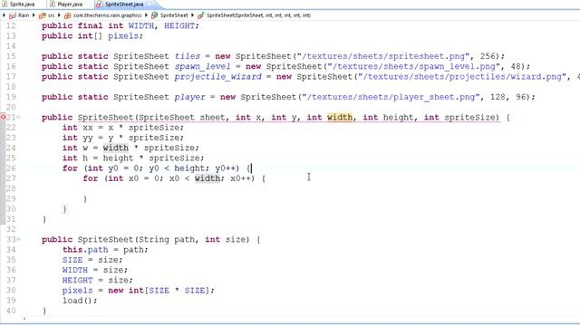
Task: Click the highlighted 'width' parameter on line 21
Action: point(340,117)
